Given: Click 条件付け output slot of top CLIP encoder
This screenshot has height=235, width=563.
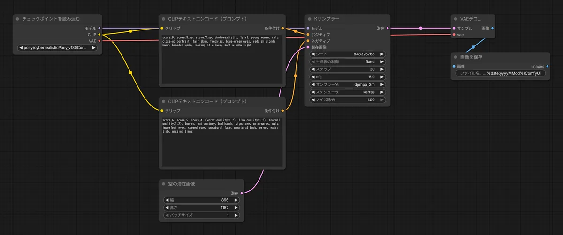Looking at the screenshot, I should pos(282,28).
